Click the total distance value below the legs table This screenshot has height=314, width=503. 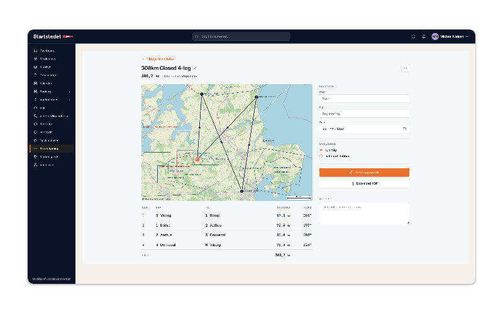(282, 256)
